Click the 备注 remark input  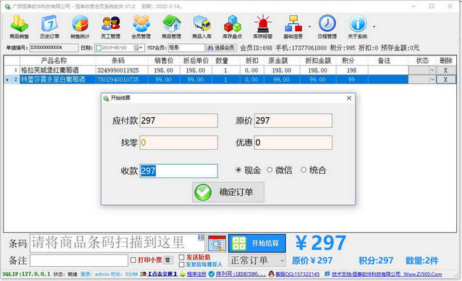click(x=79, y=260)
